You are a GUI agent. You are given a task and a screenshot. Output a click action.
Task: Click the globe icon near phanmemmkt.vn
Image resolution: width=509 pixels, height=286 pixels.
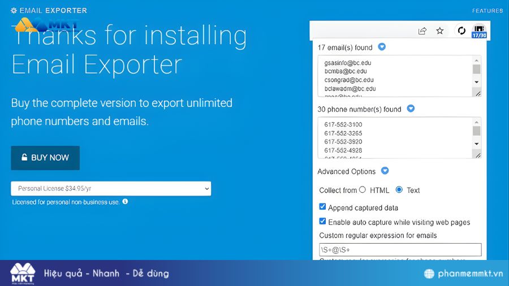click(429, 274)
